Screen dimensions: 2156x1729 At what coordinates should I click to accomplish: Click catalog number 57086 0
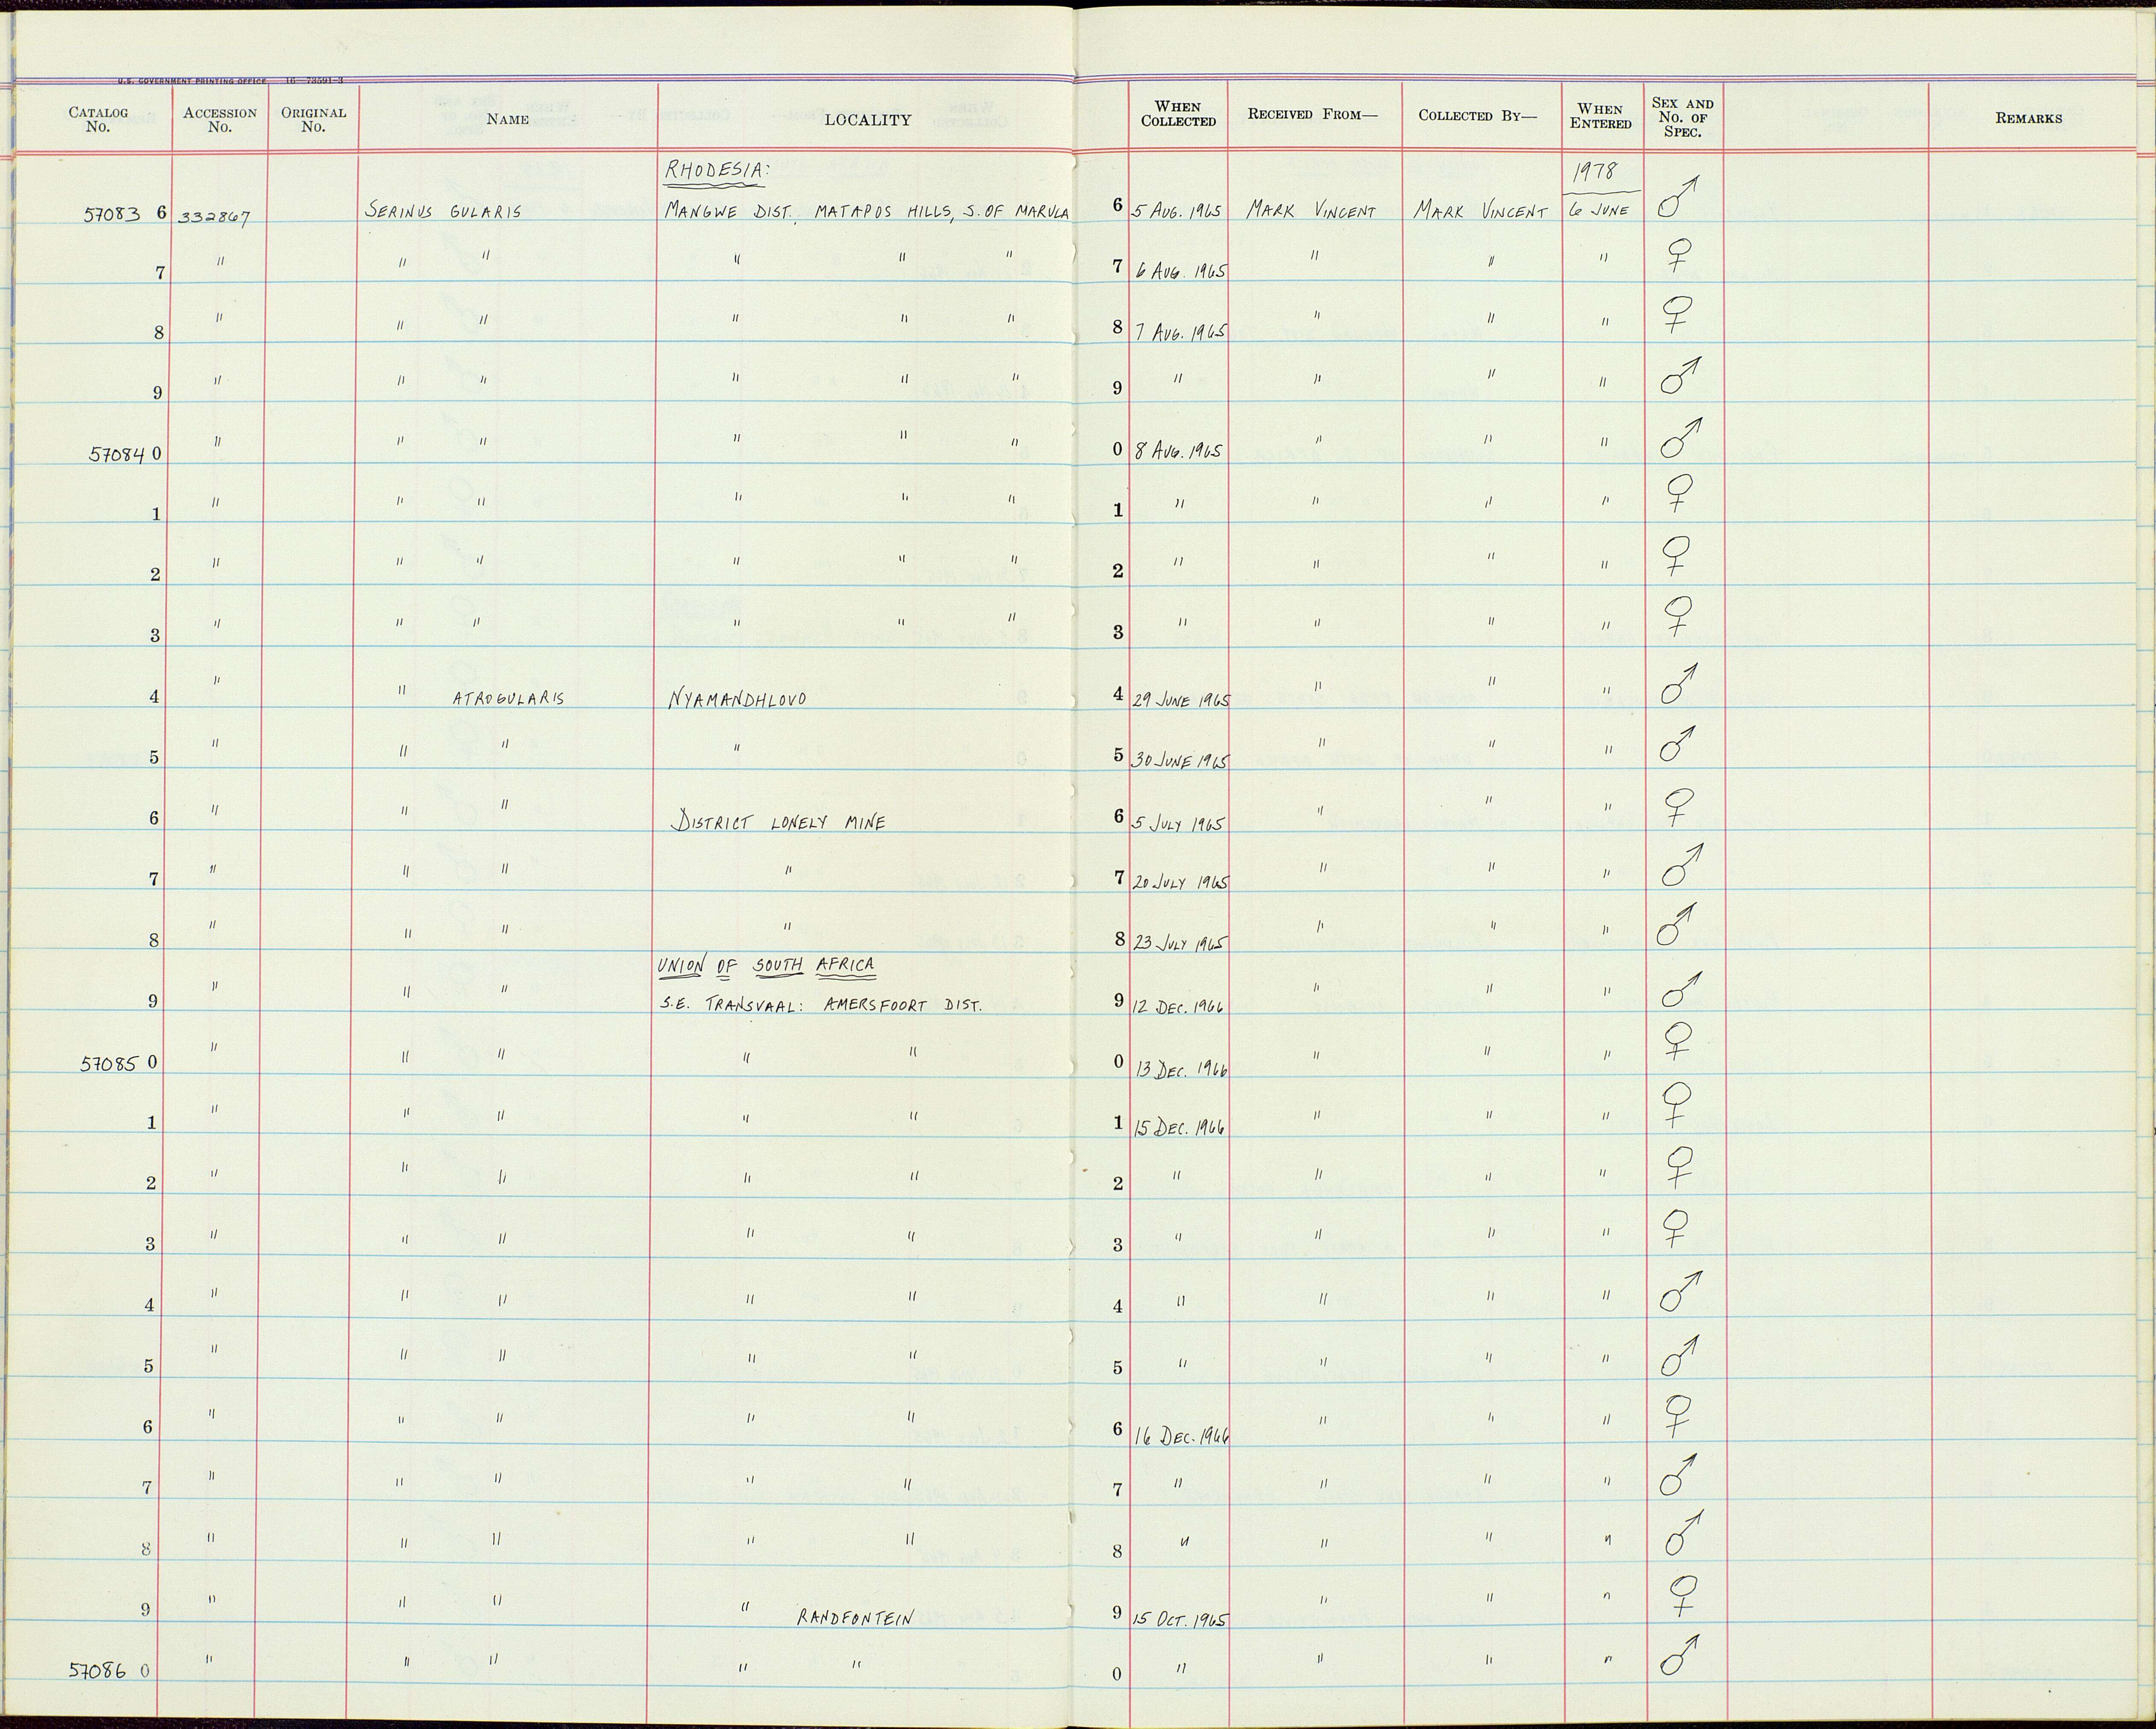pyautogui.click(x=109, y=1671)
